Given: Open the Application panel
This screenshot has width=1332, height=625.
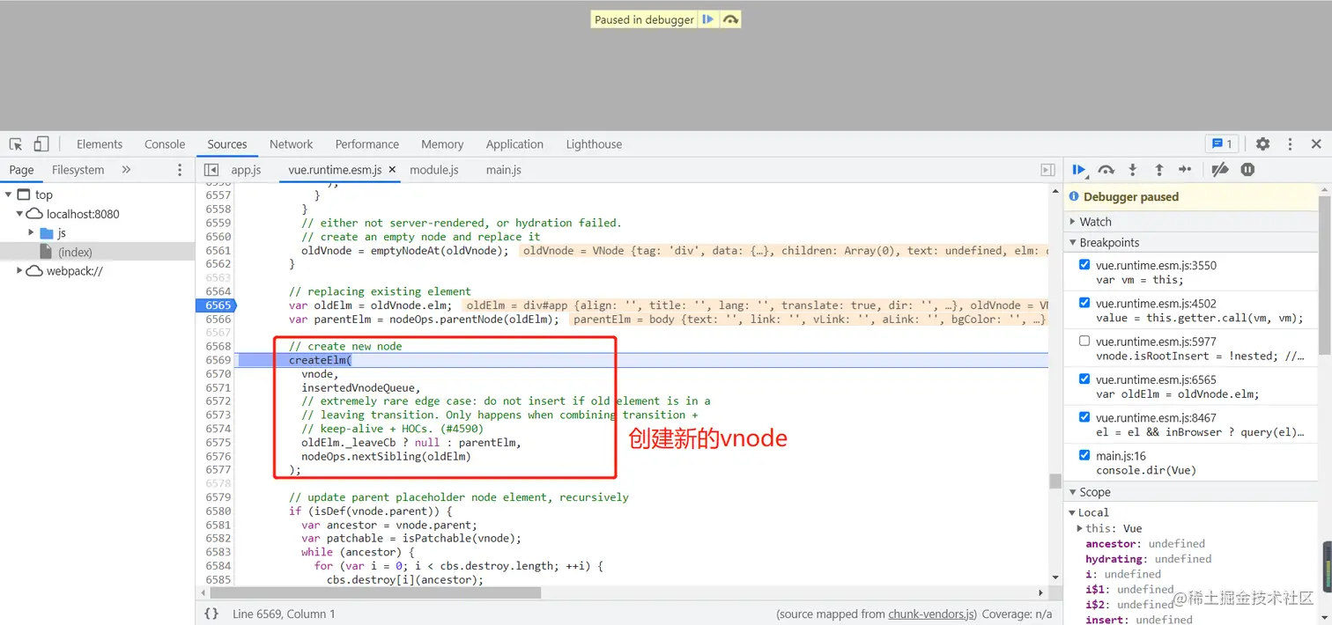Looking at the screenshot, I should [x=514, y=144].
